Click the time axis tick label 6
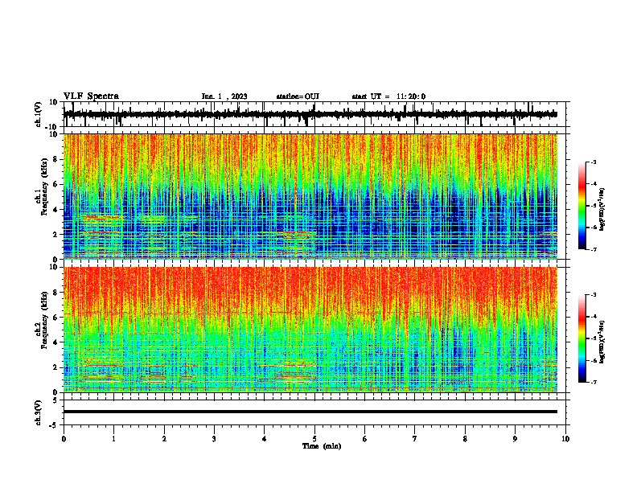This screenshot has width=637, height=492. [x=365, y=439]
